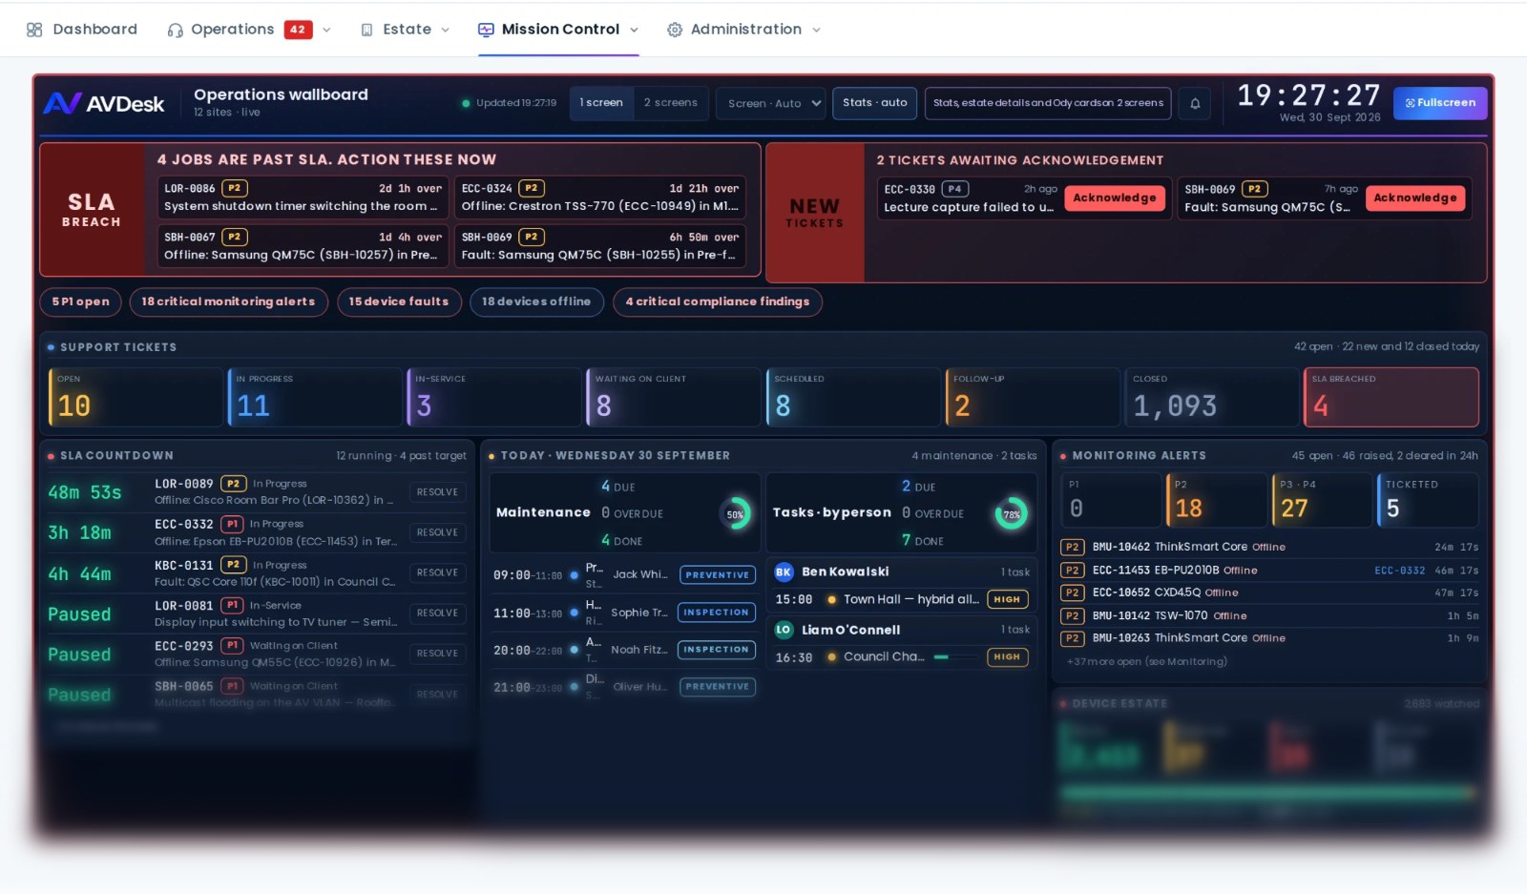Screen dimensions: 1527x894
Task: Go to the Dashboard nav item
Action: pos(82,30)
